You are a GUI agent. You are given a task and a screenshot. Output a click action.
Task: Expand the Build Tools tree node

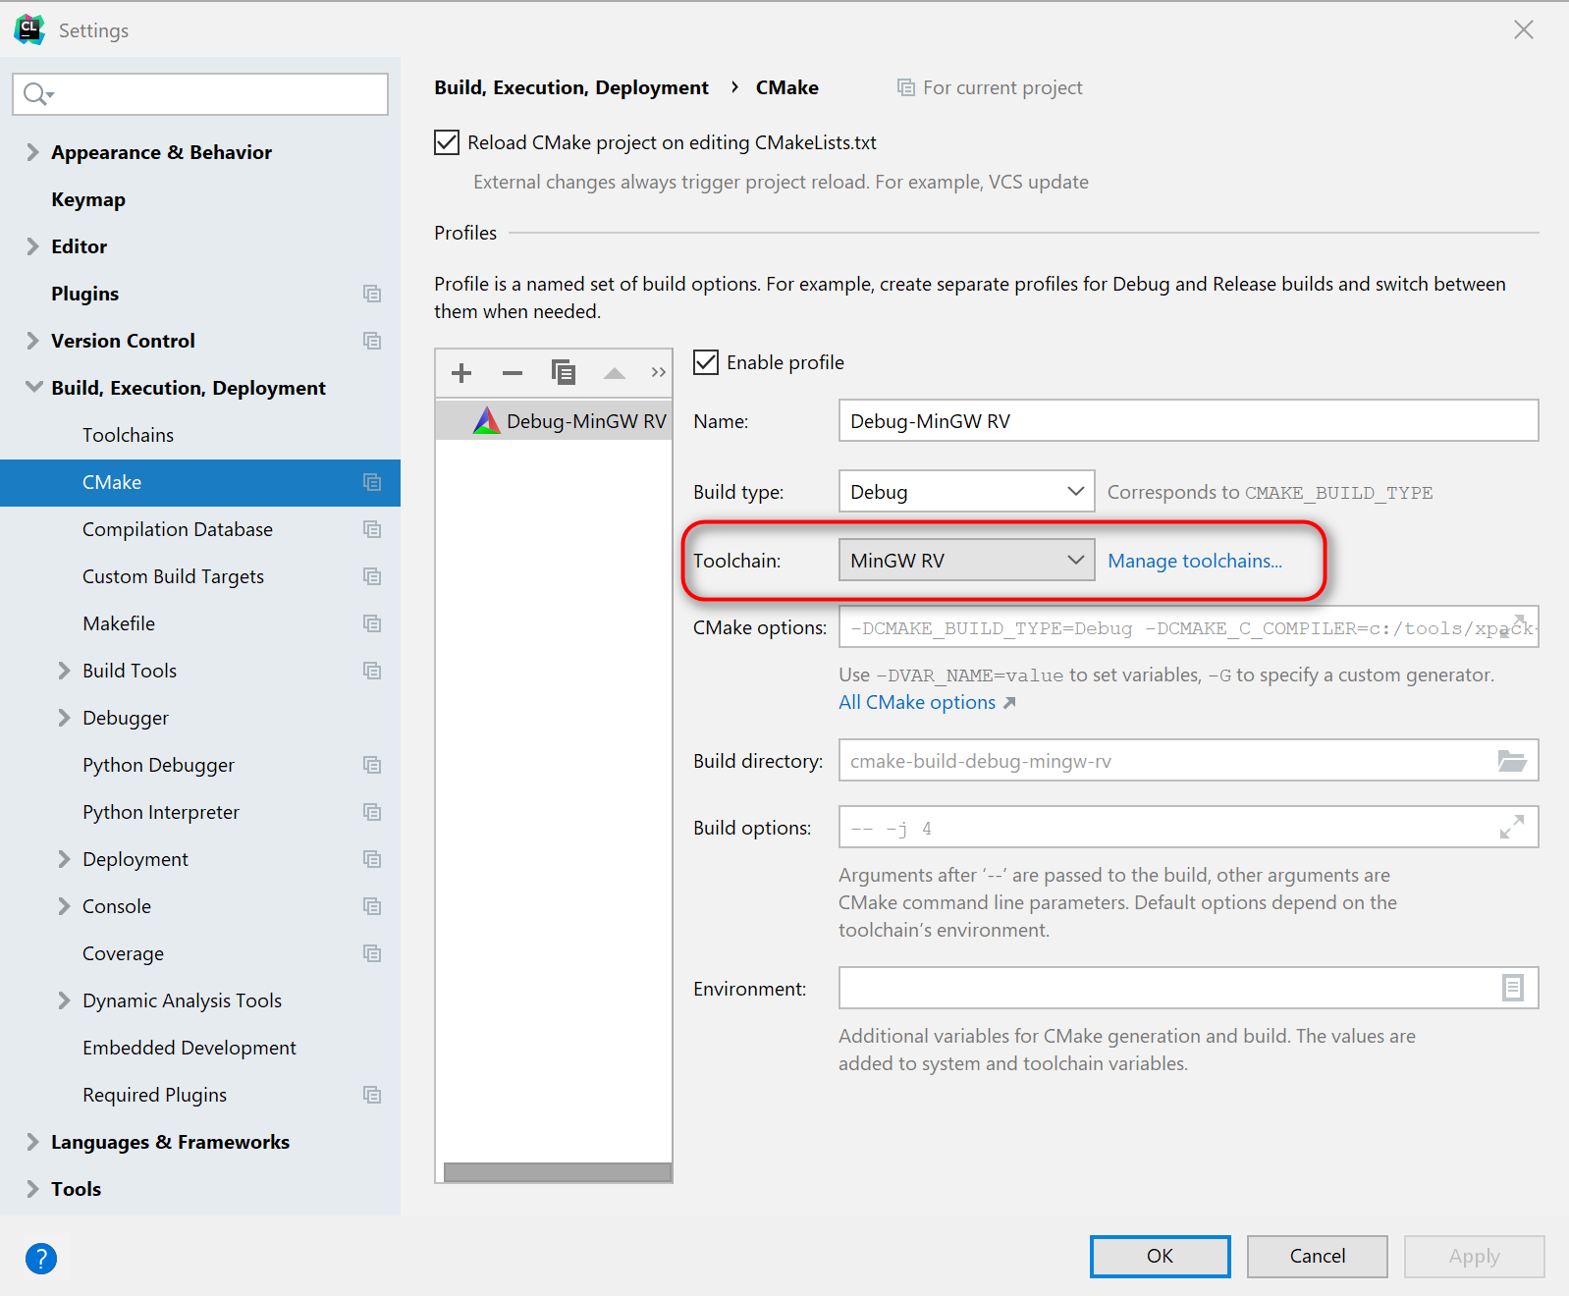point(64,671)
